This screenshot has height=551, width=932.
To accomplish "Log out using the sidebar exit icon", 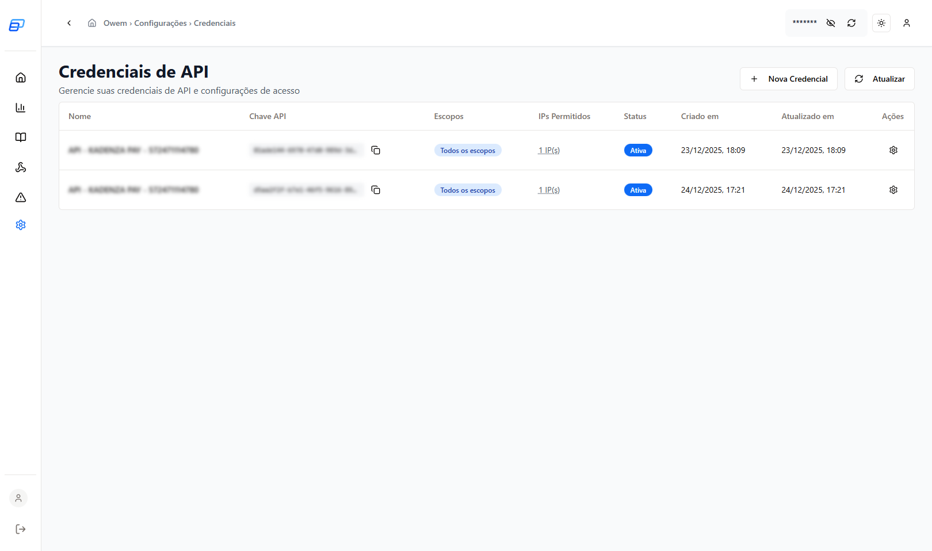I will 21,529.
